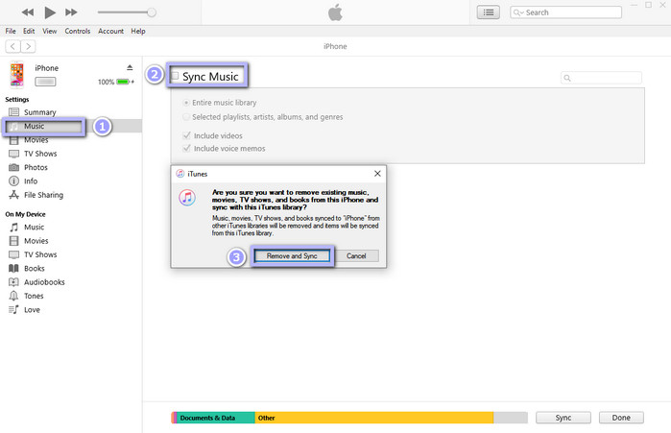Open the Summary settings icon
The height and width of the screenshot is (433, 671).
(x=14, y=112)
